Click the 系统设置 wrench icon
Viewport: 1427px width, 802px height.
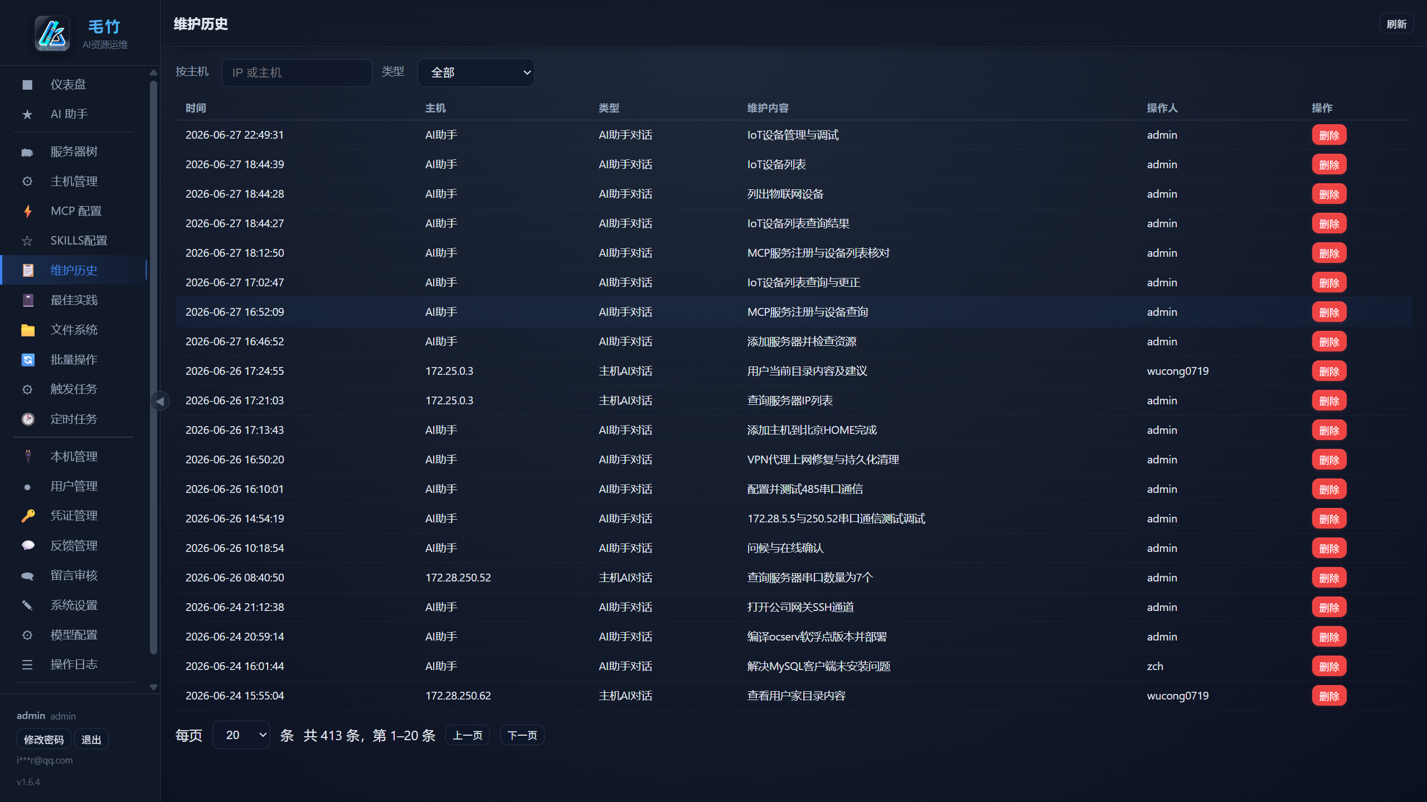(27, 605)
